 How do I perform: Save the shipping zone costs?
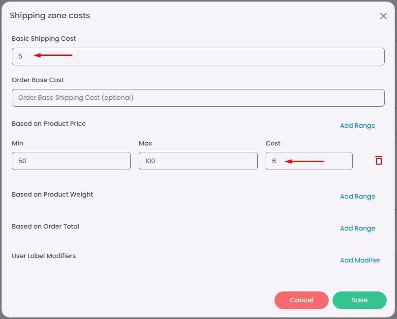[x=359, y=300]
